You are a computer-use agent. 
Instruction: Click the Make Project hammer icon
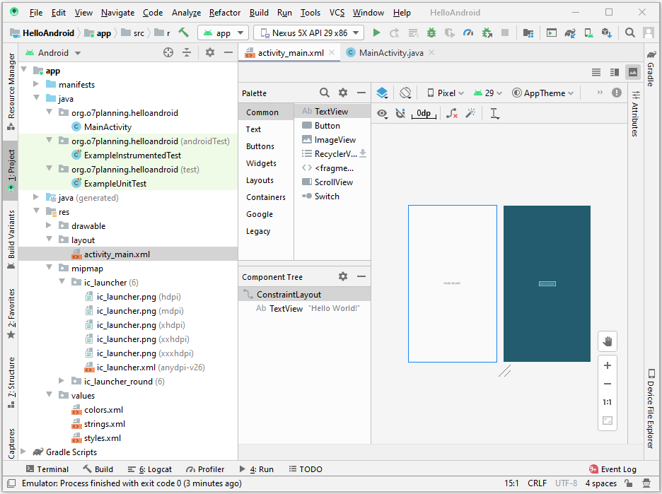click(184, 33)
